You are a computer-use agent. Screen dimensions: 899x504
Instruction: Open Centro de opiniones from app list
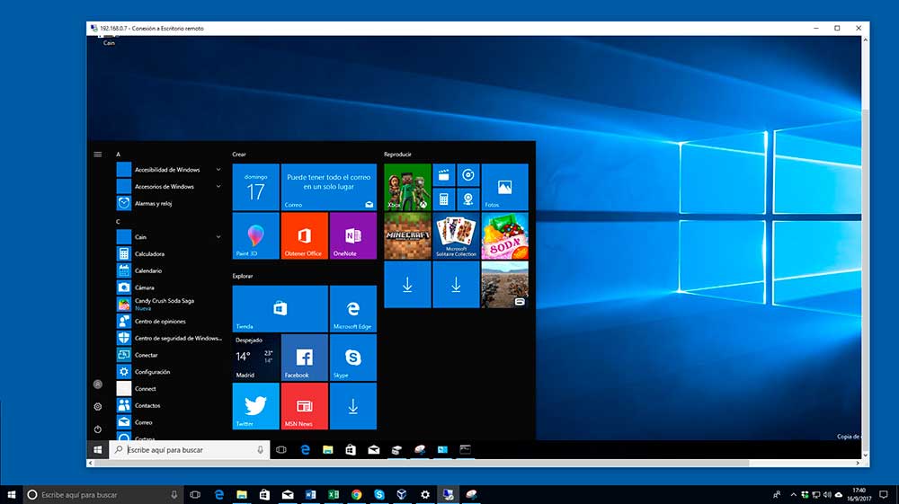[x=170, y=321]
